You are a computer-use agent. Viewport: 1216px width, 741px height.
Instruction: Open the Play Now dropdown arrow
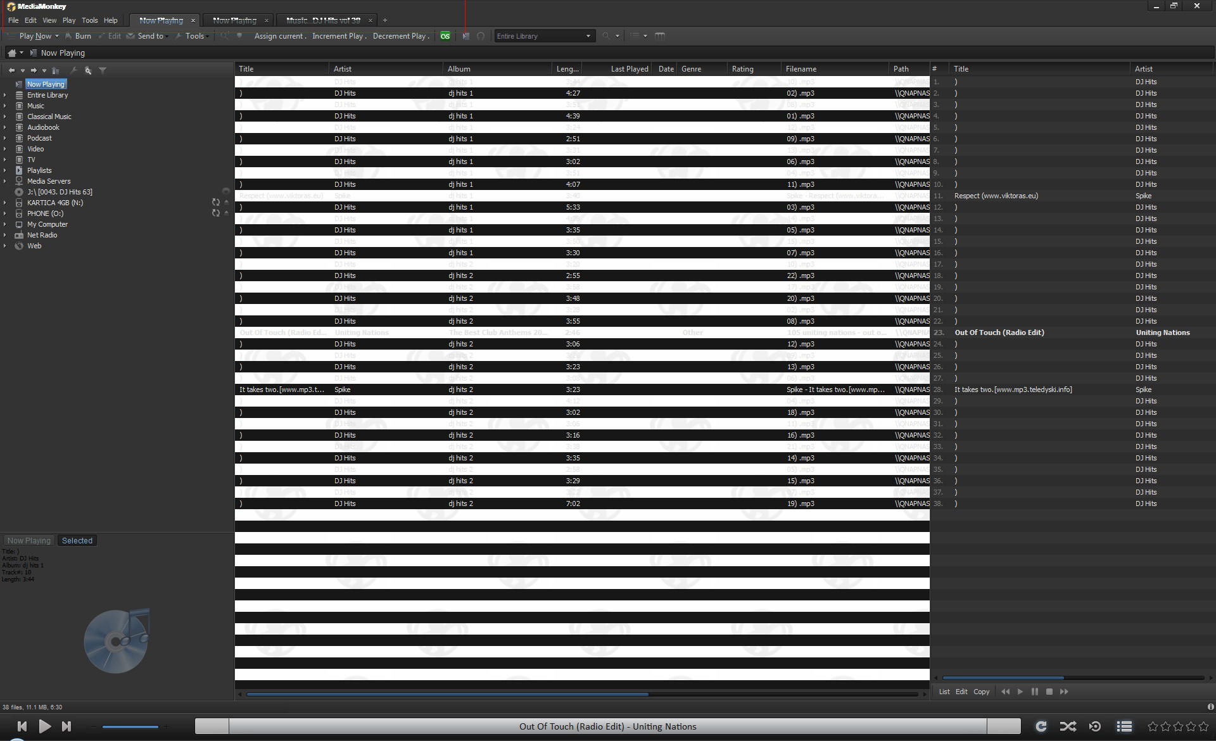pos(56,36)
